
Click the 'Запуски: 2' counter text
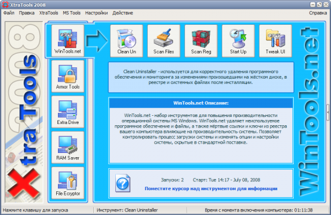[172, 180]
